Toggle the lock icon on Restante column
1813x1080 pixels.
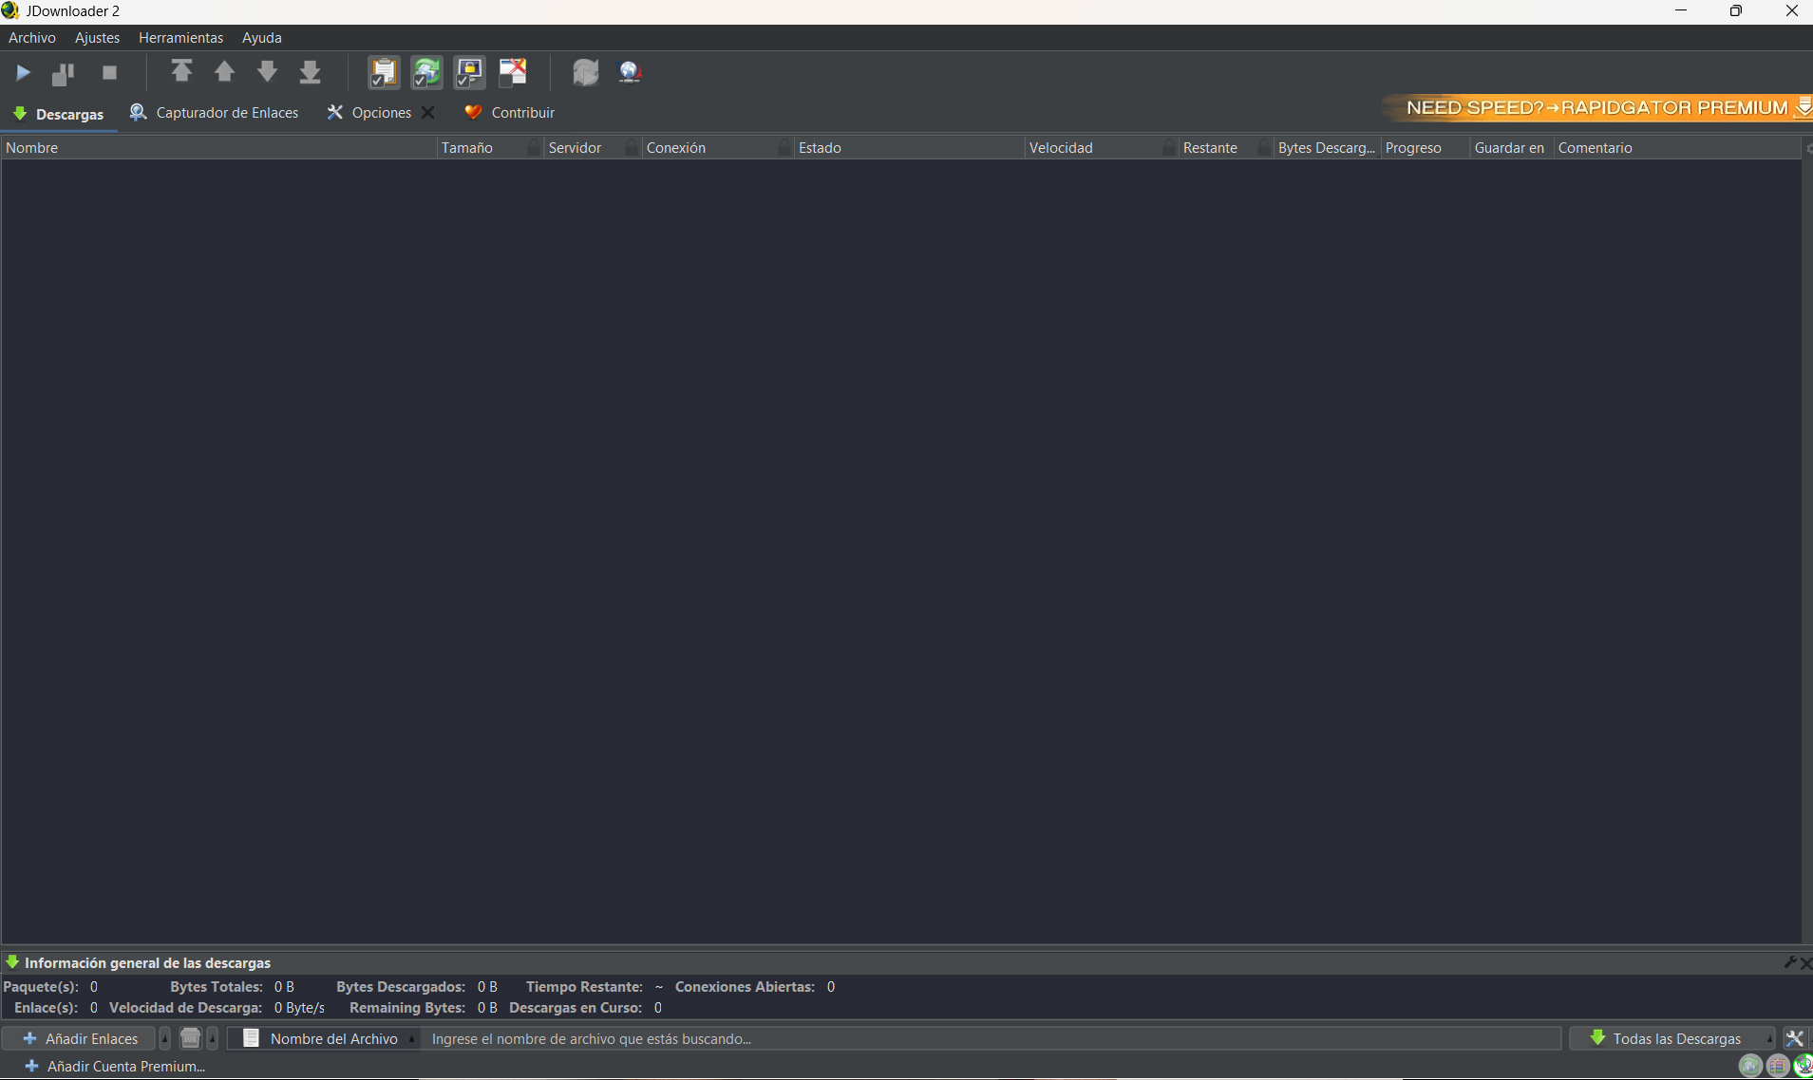pos(1263,148)
